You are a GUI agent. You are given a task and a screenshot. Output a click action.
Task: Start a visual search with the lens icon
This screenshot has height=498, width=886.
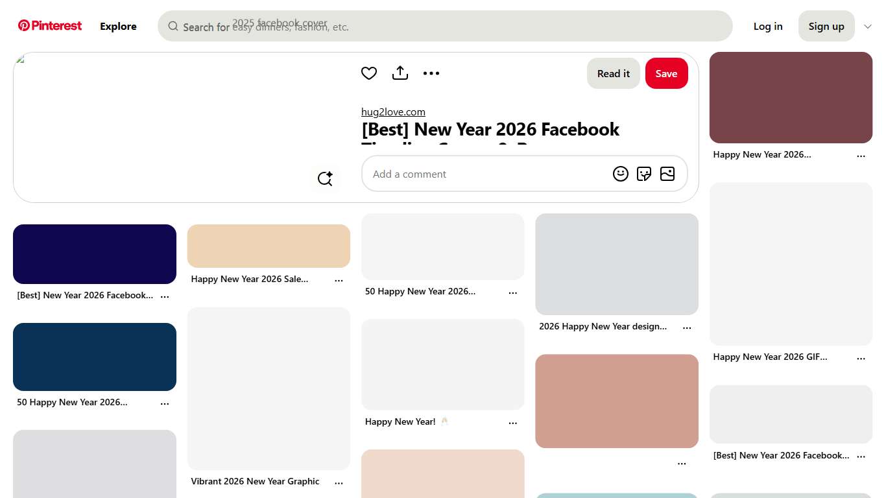(325, 178)
